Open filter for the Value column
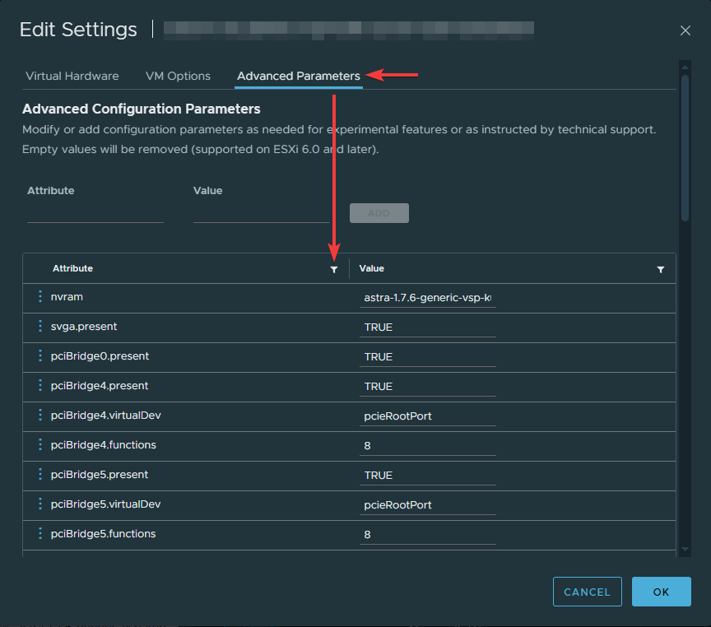711x627 pixels. click(x=660, y=269)
